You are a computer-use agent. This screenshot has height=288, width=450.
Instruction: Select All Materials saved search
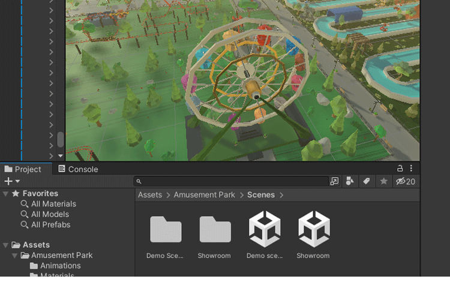[53, 204]
